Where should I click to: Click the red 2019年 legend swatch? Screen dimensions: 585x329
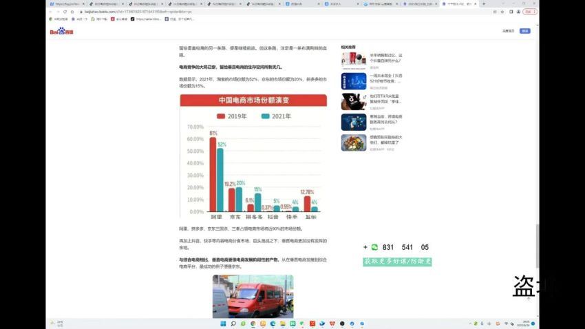pos(221,116)
